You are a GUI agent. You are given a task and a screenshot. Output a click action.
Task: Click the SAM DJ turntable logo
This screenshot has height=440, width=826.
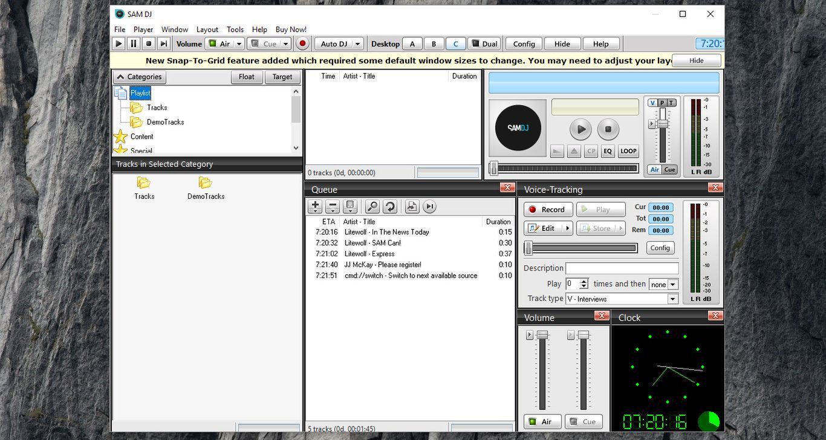coord(518,128)
